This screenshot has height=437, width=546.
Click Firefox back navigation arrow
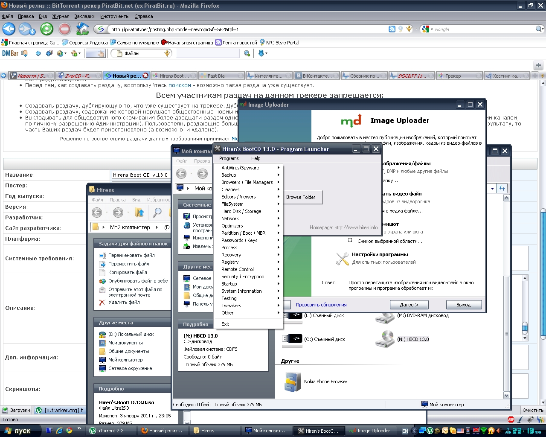[x=9, y=29]
